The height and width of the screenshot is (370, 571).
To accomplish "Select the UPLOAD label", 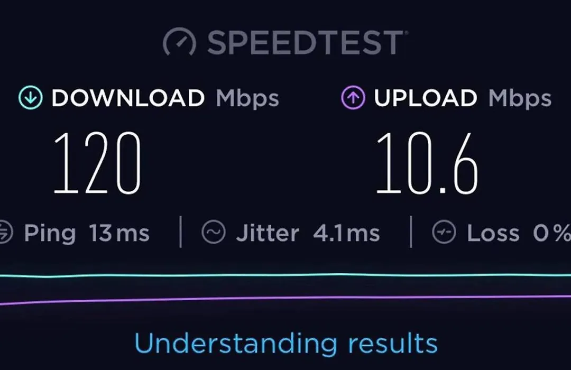I will (425, 98).
